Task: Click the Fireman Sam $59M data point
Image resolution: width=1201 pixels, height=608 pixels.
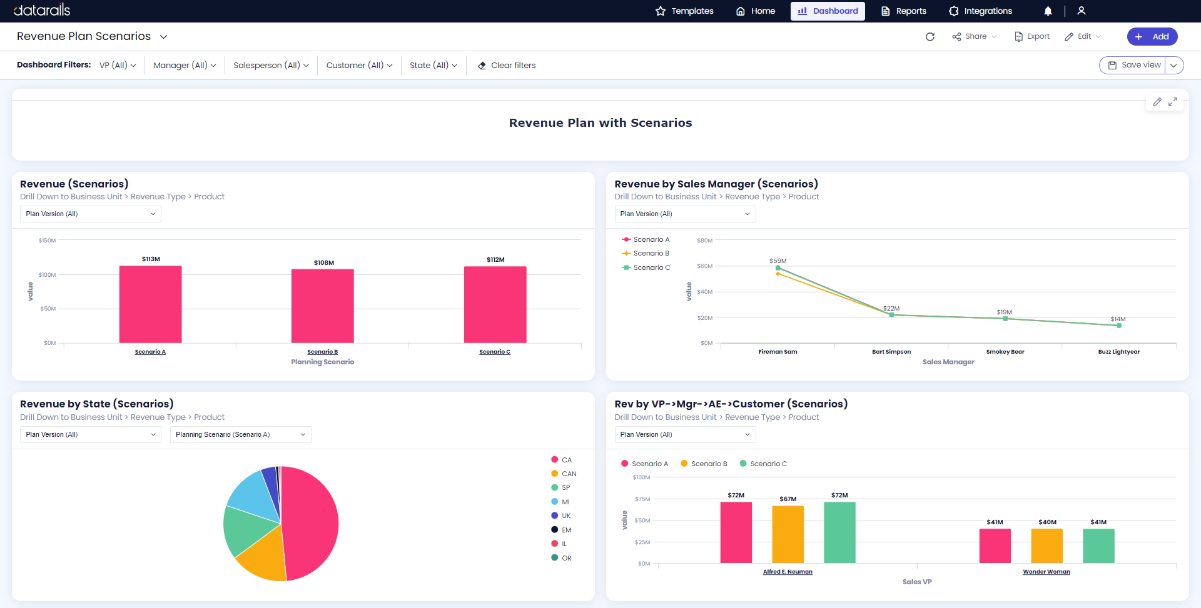Action: click(x=778, y=268)
